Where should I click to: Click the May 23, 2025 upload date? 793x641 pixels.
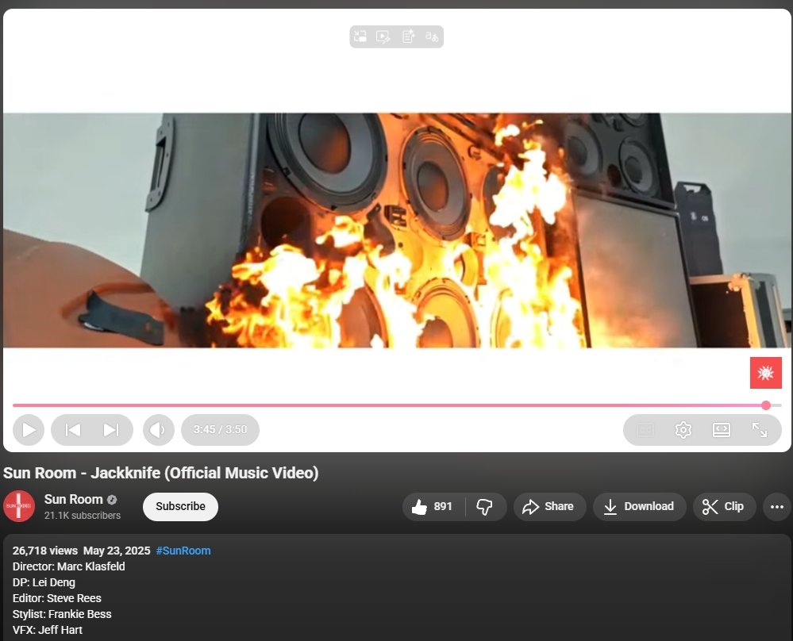[x=117, y=551]
